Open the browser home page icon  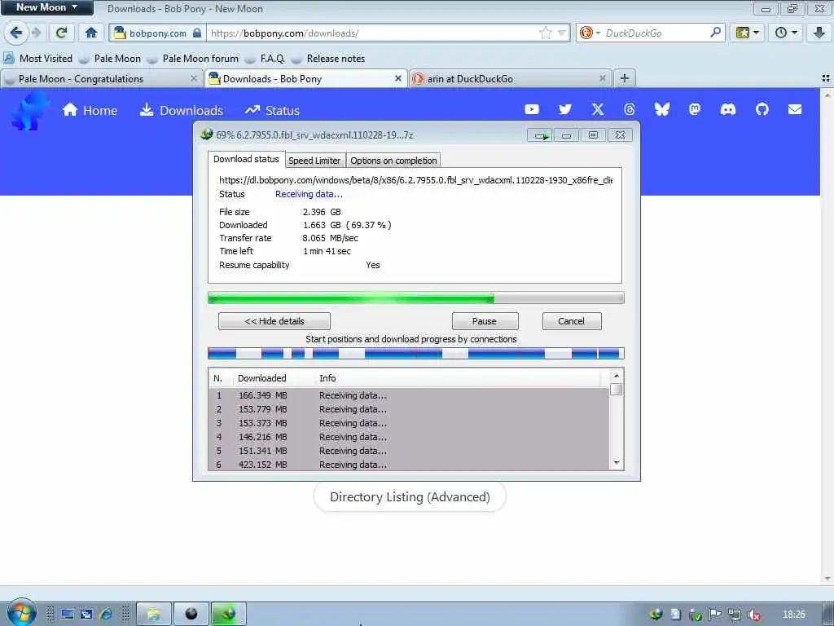coord(91,33)
